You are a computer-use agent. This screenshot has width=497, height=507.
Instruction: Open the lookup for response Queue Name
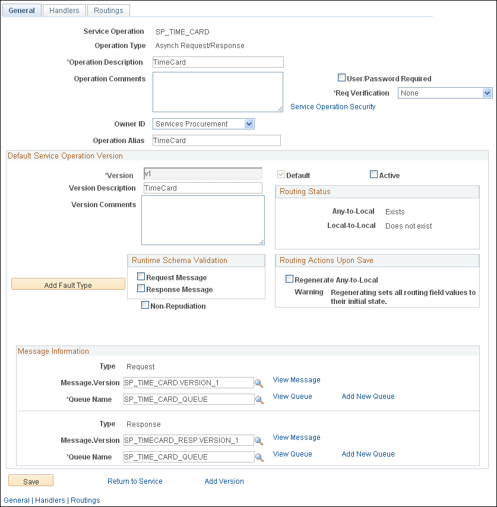[258, 457]
